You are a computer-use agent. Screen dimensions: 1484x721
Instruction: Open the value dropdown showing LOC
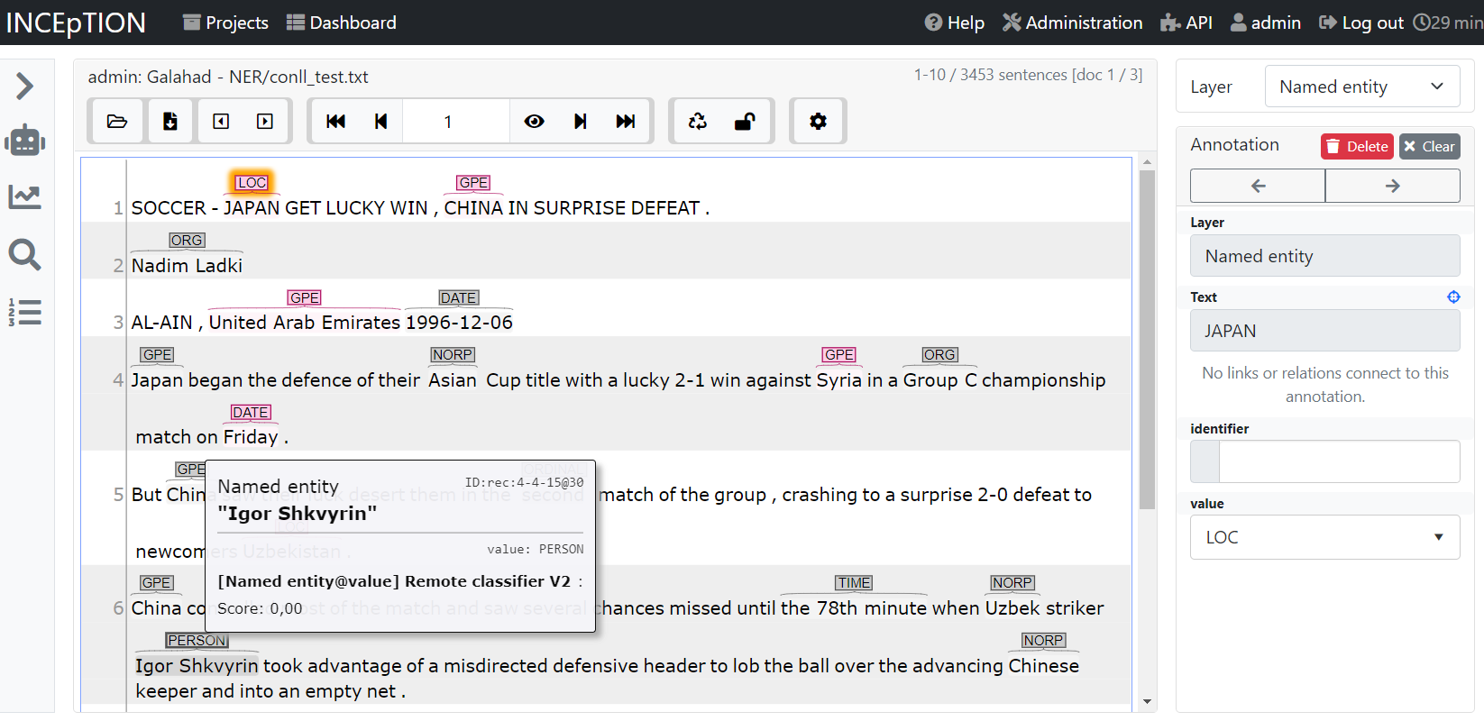1324,537
